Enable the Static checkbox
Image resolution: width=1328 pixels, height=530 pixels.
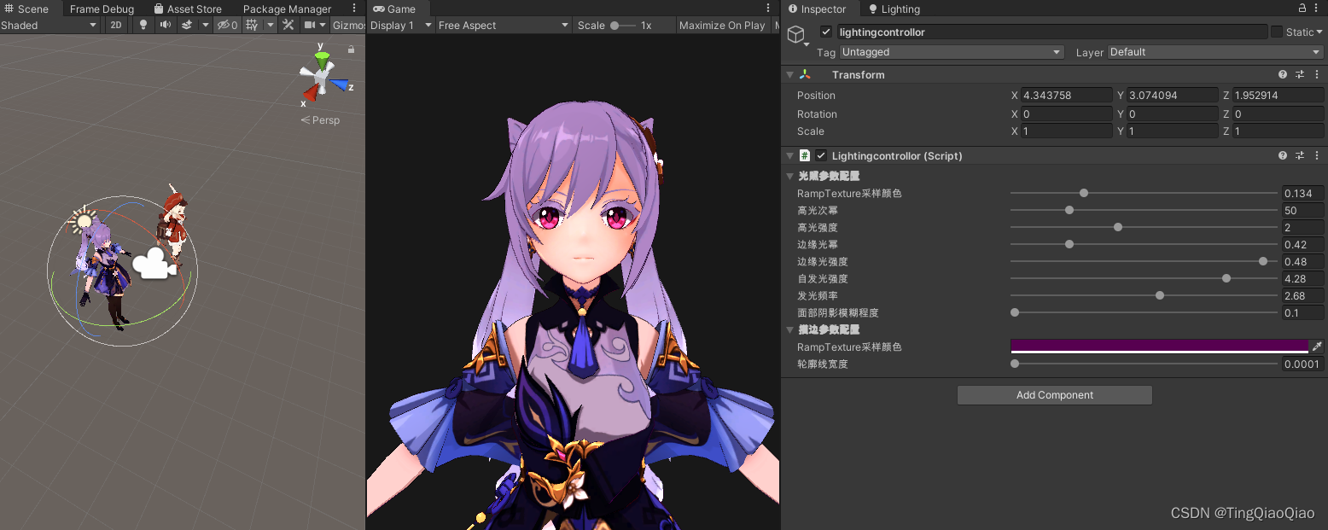(1276, 32)
